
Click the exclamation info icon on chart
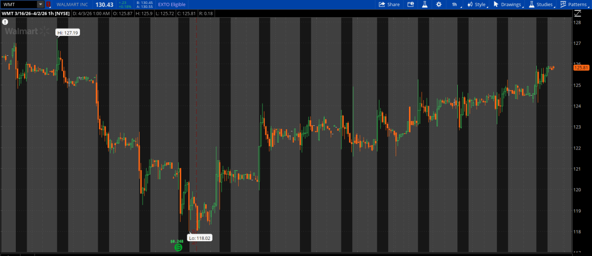4,22
